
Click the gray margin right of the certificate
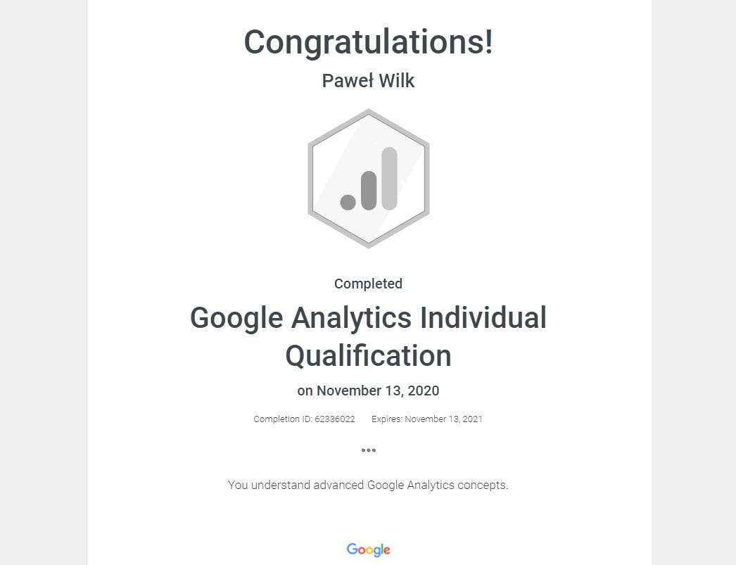693,281
